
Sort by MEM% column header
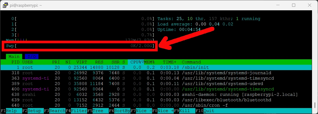pyautogui.click(x=149, y=62)
